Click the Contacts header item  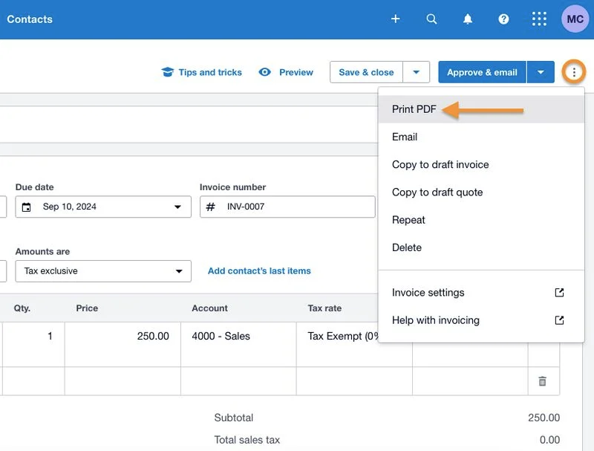point(30,19)
